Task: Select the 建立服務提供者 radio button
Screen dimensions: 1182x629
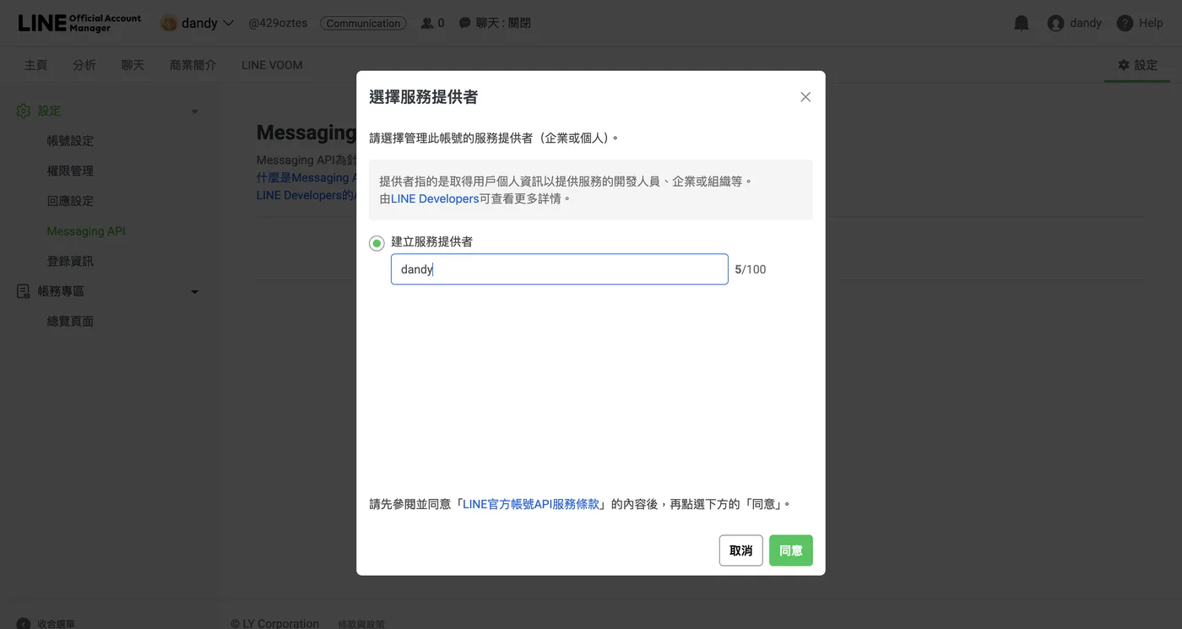Action: tap(377, 243)
